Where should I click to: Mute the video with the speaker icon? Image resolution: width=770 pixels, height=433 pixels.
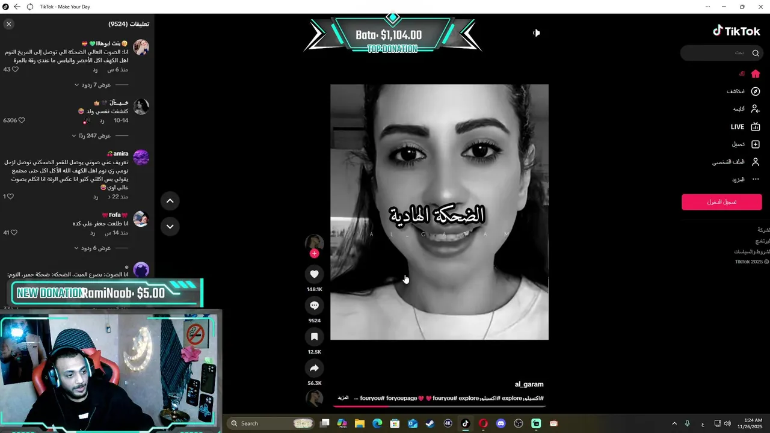coord(537,33)
